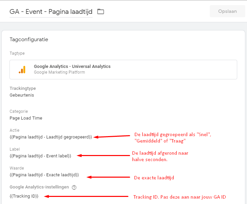Screen dimensions: 247x204
Task: Click the '{{Tracking ID}}' settings variable
Action: pos(24,196)
